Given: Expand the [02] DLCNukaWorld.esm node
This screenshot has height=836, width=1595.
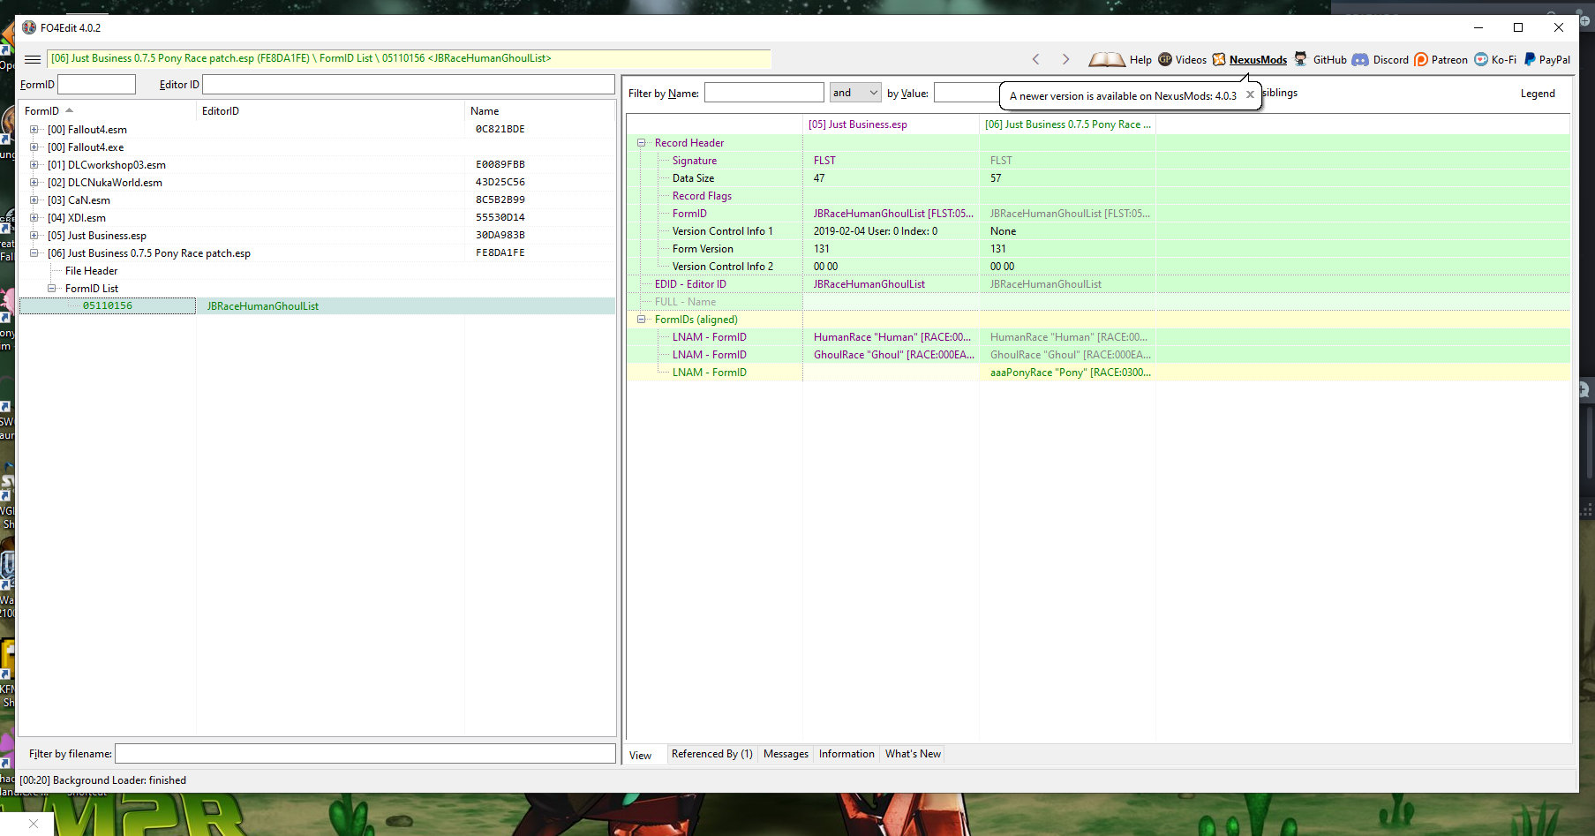Looking at the screenshot, I should pos(34,182).
